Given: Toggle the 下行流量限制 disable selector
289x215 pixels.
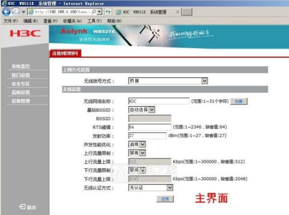Looking at the screenshot, I should 136,170.
